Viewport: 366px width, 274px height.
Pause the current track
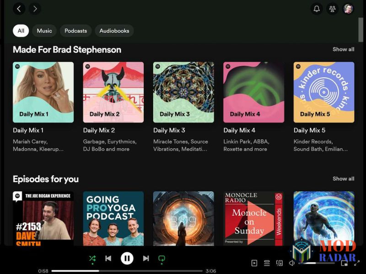[127, 258]
